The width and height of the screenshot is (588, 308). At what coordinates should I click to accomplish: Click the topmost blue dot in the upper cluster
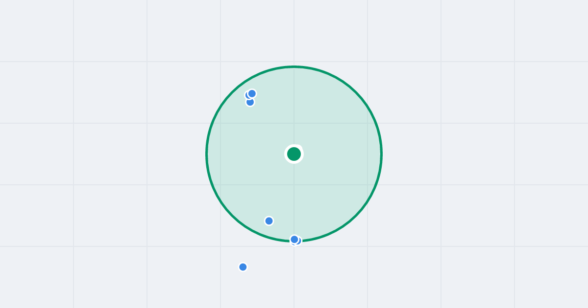tap(252, 93)
